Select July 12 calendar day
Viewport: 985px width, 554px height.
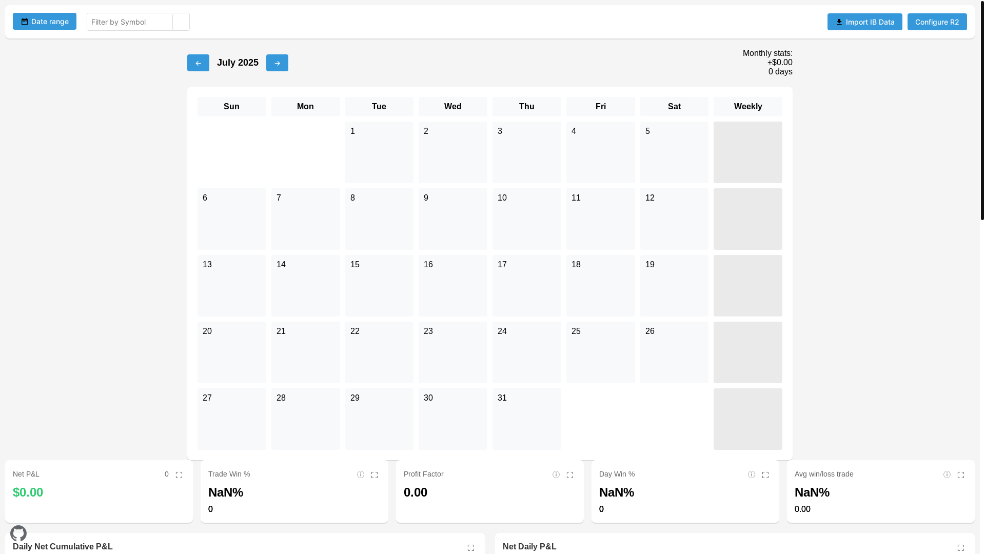[x=674, y=219]
